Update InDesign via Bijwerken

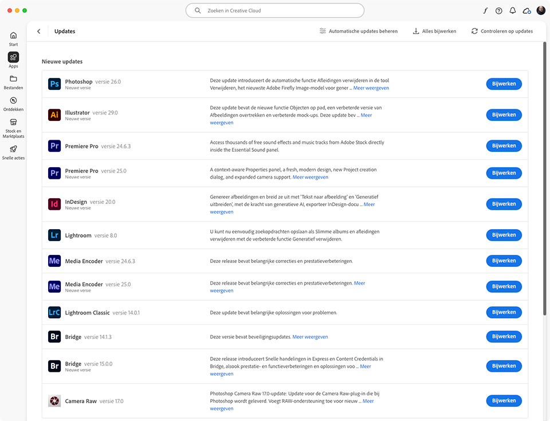tap(504, 204)
